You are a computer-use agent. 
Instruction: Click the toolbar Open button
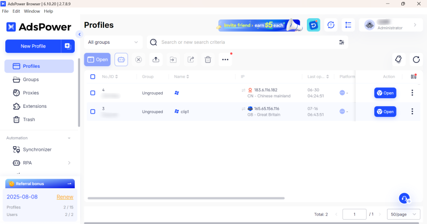[x=97, y=60]
